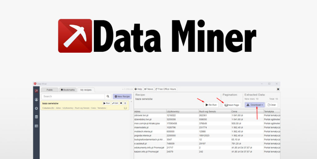Viewport: 317px width, 159px height.
Task: Select the budujnafundamentach.pl cell
Action: pos(150,140)
